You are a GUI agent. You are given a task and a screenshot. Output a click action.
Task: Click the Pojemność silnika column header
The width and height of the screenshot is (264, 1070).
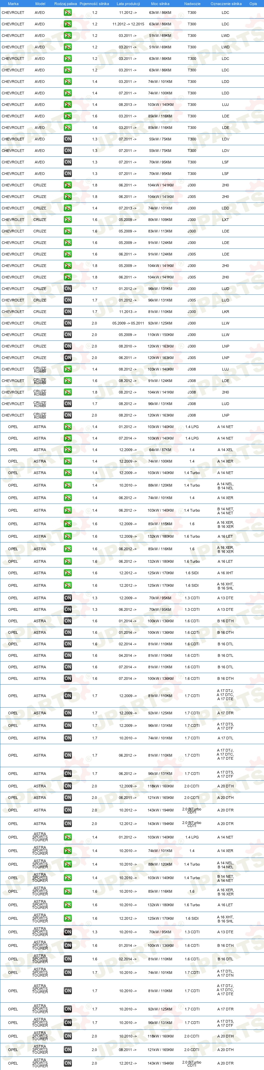94,4
